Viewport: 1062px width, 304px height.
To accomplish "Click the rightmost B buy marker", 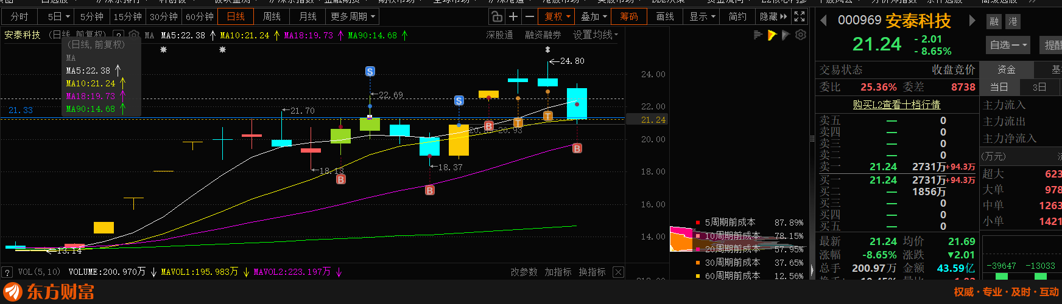I will pos(577,148).
